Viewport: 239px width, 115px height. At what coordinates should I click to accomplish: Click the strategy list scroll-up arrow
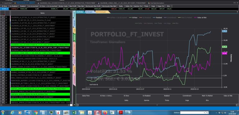(71, 12)
